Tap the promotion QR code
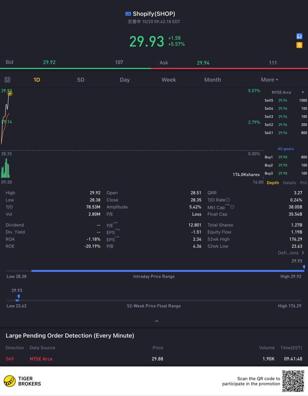308x396 pixels. (x=293, y=381)
